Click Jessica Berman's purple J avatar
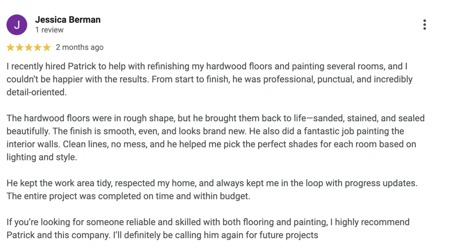The image size is (455, 252). [17, 25]
